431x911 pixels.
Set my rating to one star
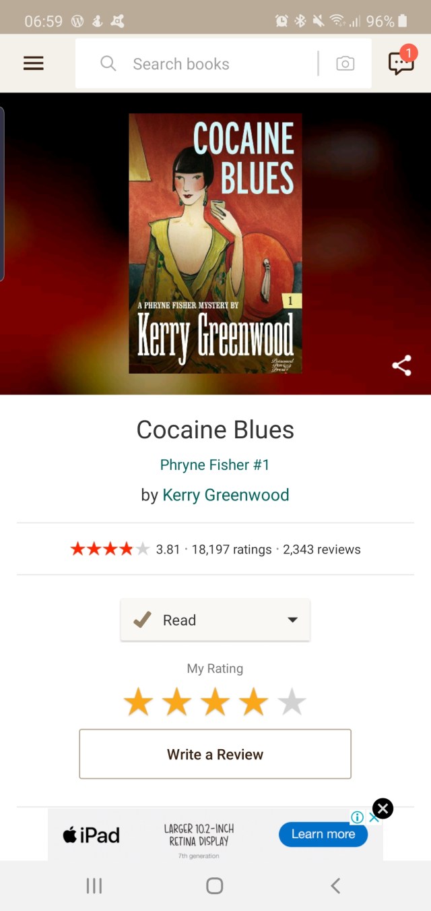point(138,702)
